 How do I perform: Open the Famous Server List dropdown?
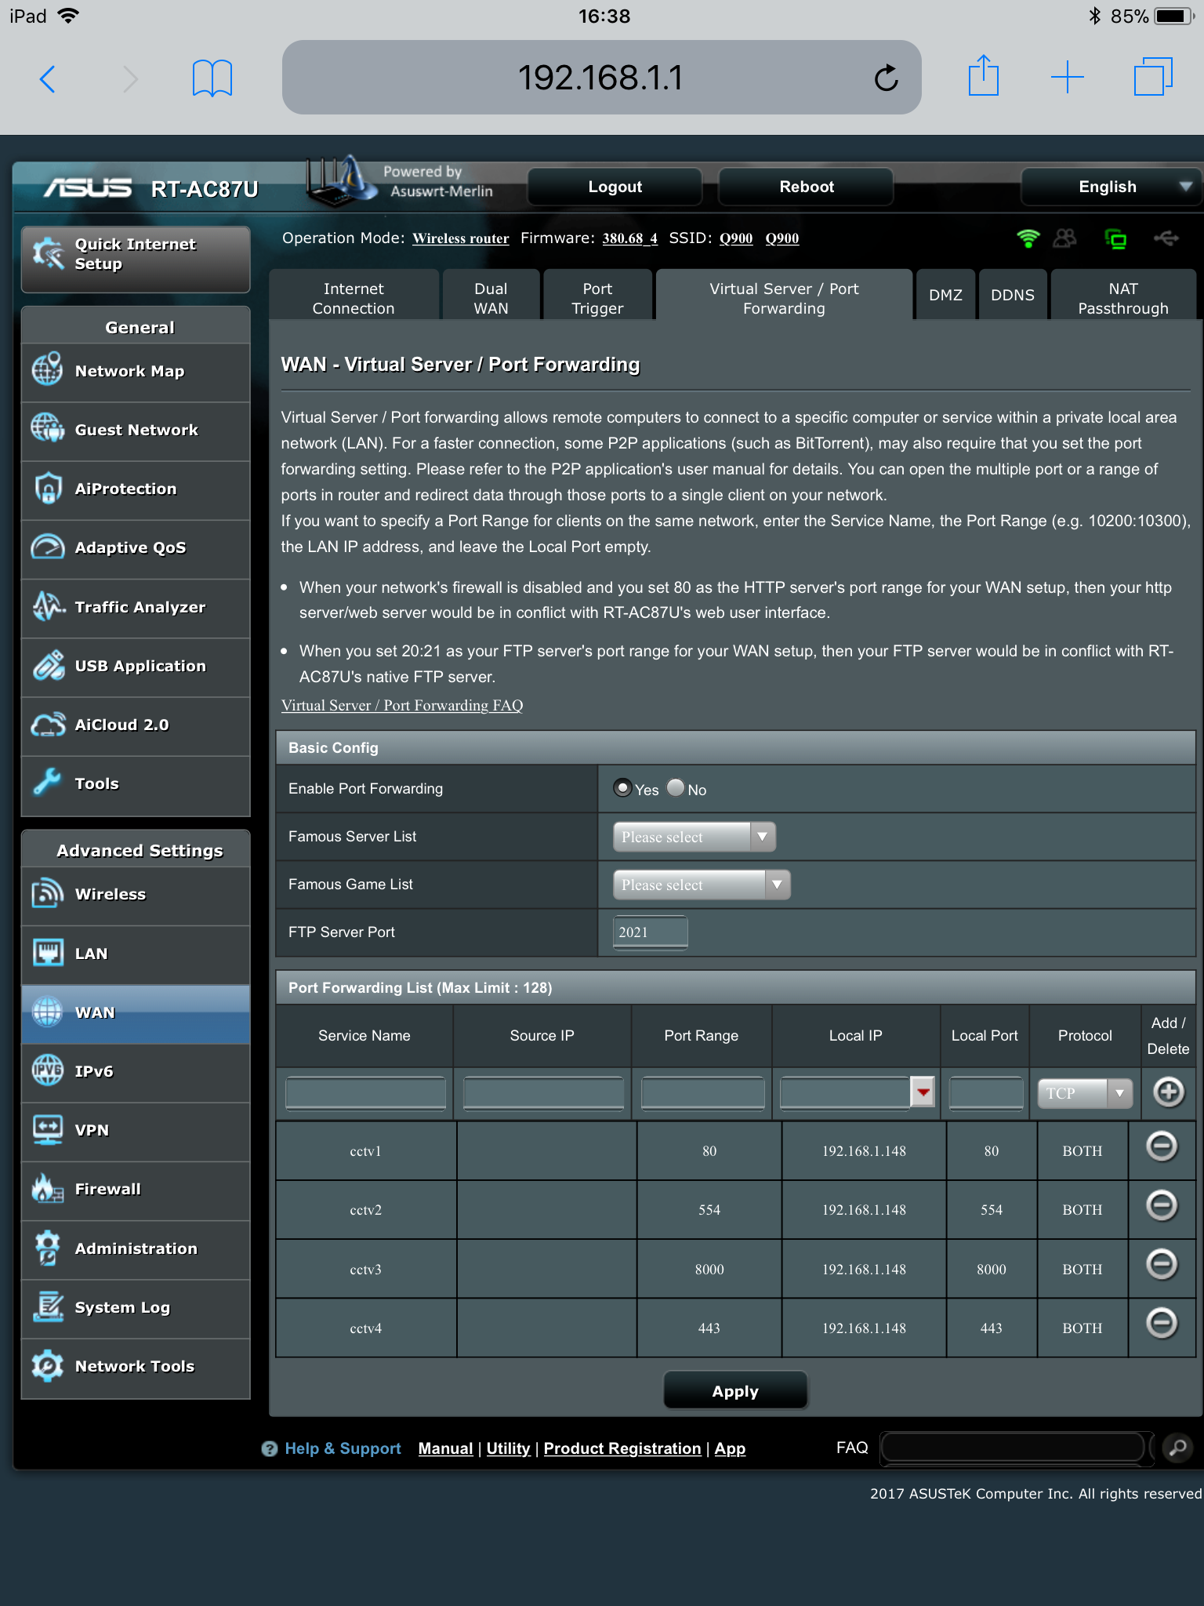pos(694,837)
